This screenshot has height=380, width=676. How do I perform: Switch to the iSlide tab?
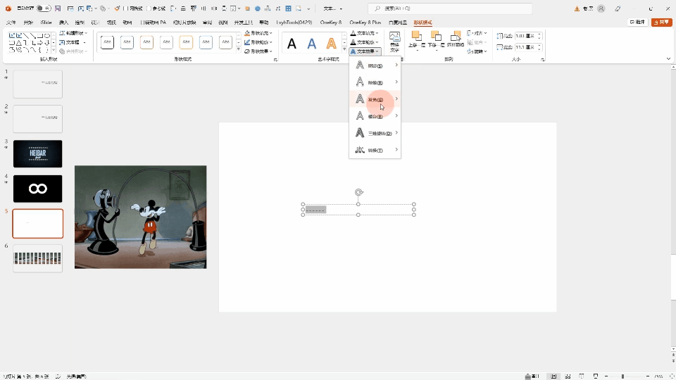46,23
